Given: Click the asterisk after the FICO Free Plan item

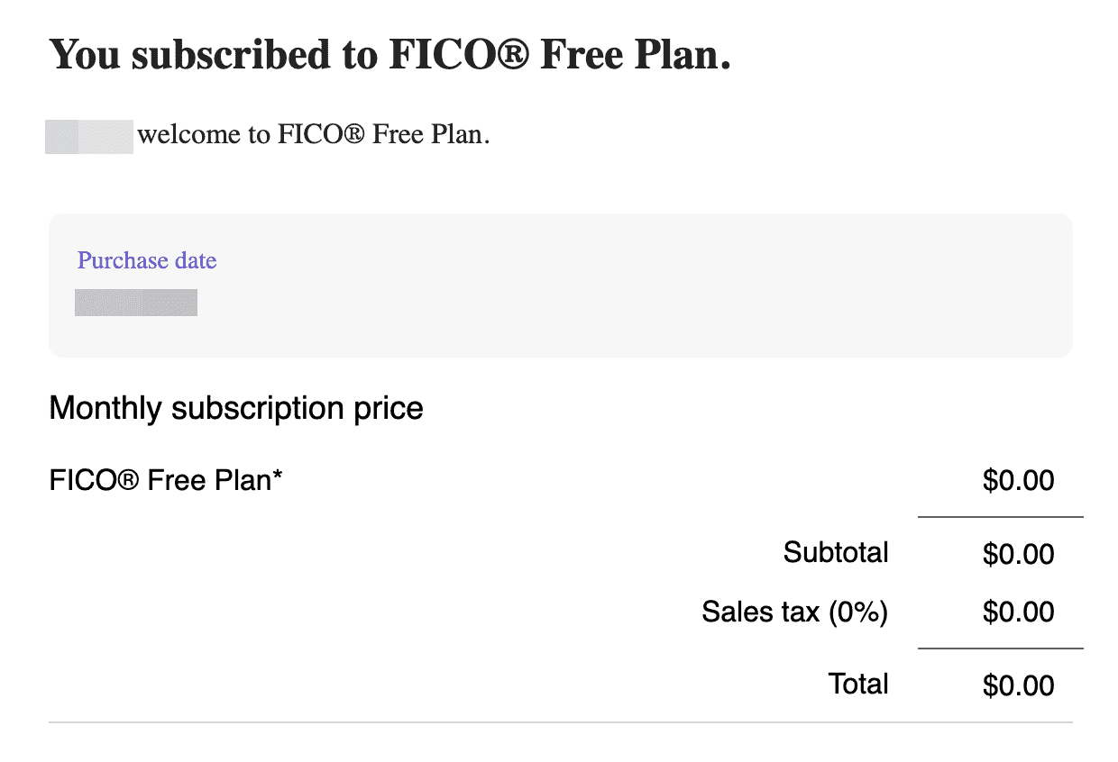Looking at the screenshot, I should click(278, 477).
